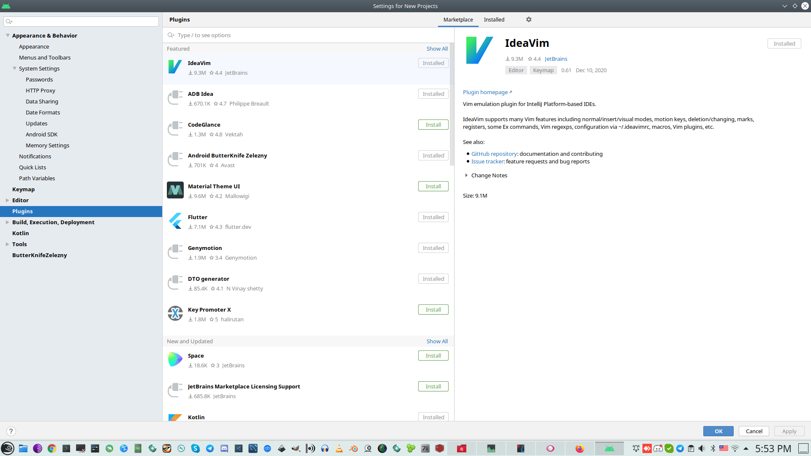811x456 pixels.
Task: Select Keymap in settings tree
Action: pyautogui.click(x=23, y=189)
